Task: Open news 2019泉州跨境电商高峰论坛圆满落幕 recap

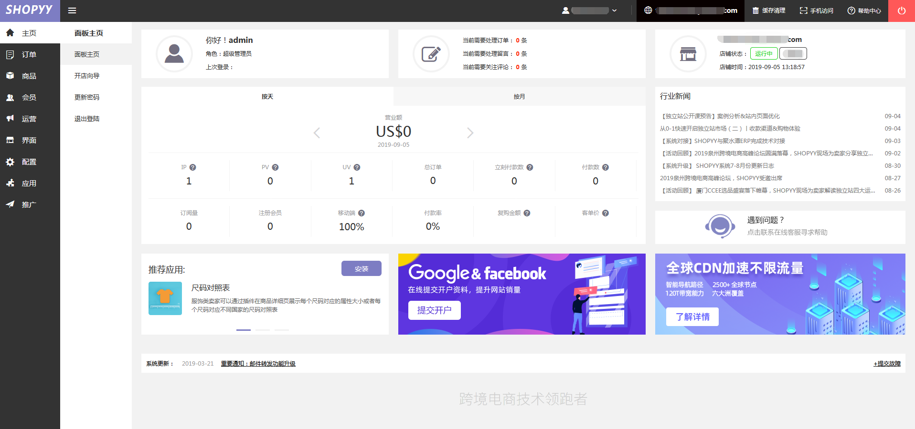Action: [767, 153]
